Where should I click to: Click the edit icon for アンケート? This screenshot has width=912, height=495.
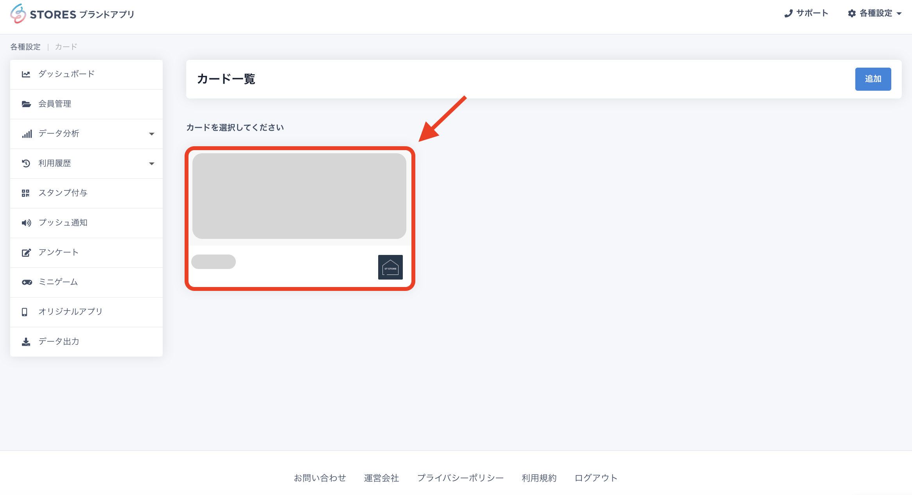tap(26, 253)
